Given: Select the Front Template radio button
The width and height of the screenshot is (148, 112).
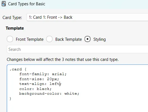Looking at the screenshot, I should click(10, 39).
